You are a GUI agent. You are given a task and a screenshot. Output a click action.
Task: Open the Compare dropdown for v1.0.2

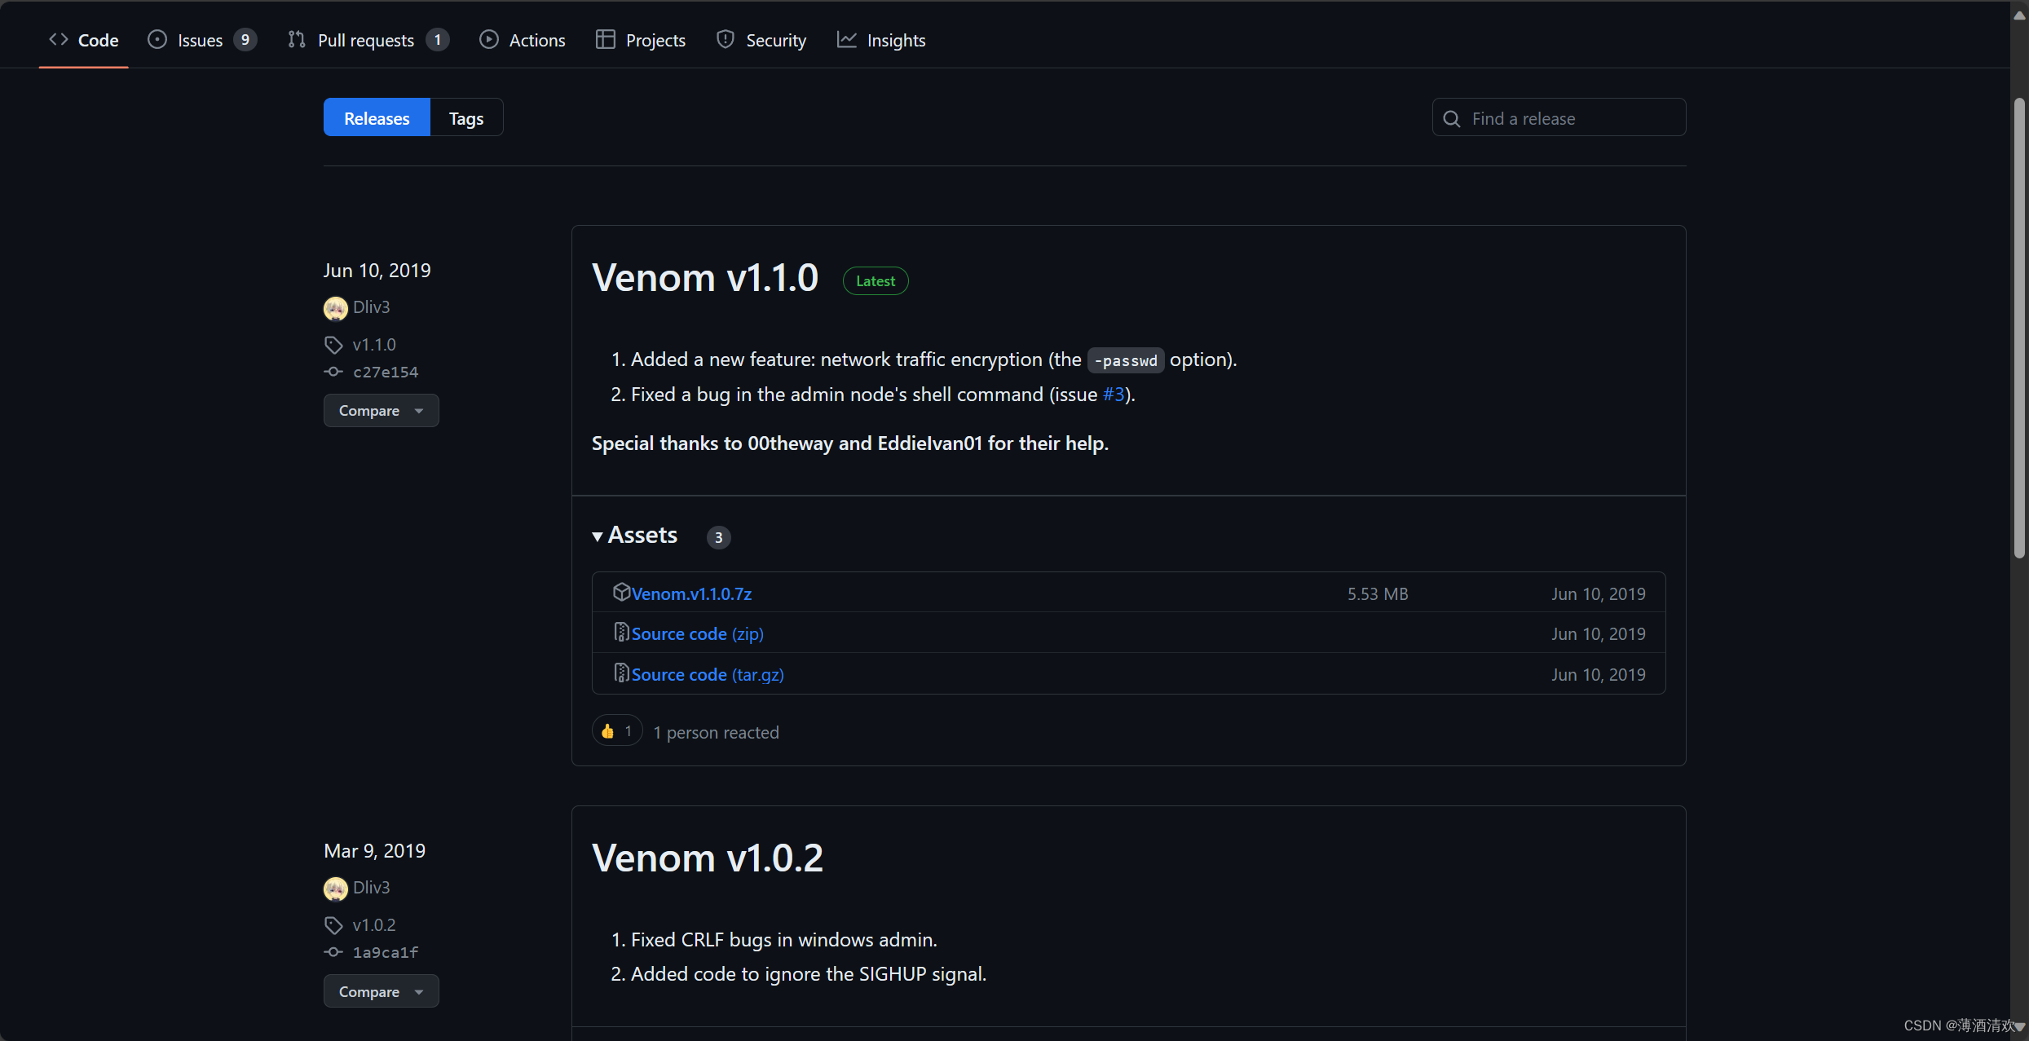click(x=381, y=991)
